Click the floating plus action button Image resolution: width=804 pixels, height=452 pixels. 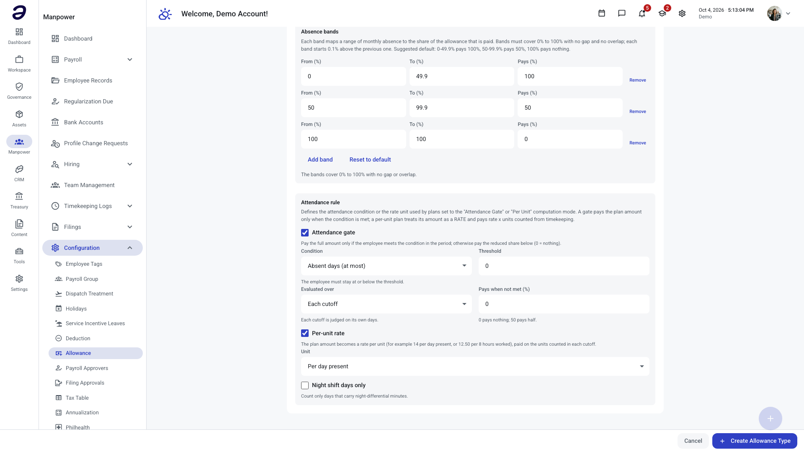point(770,419)
